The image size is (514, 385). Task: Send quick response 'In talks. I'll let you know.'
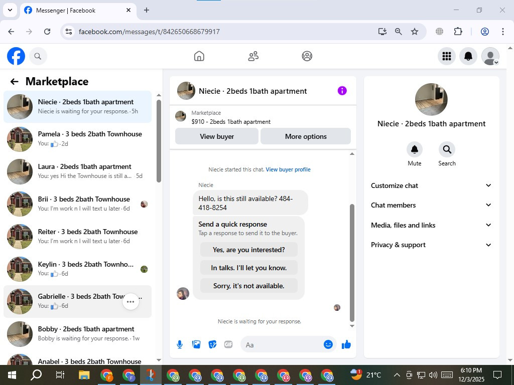[249, 268]
